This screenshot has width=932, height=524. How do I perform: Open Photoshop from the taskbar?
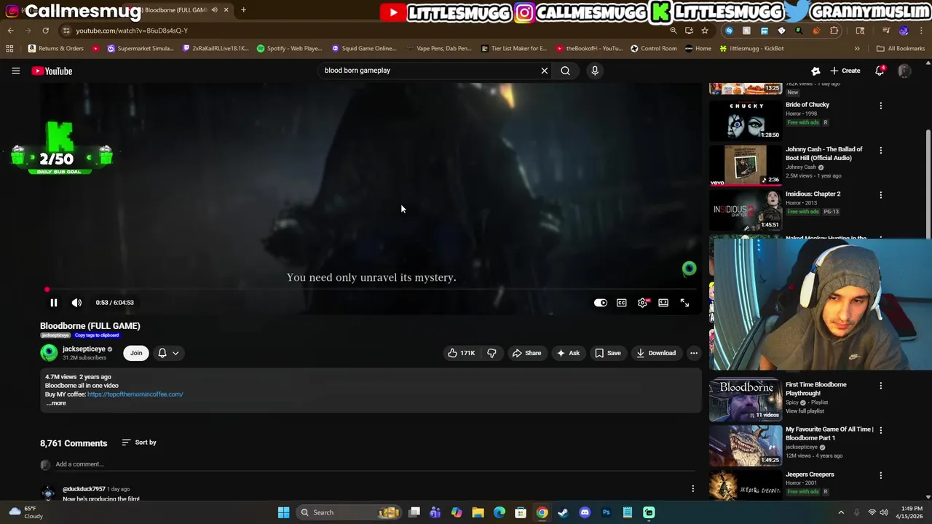606,512
